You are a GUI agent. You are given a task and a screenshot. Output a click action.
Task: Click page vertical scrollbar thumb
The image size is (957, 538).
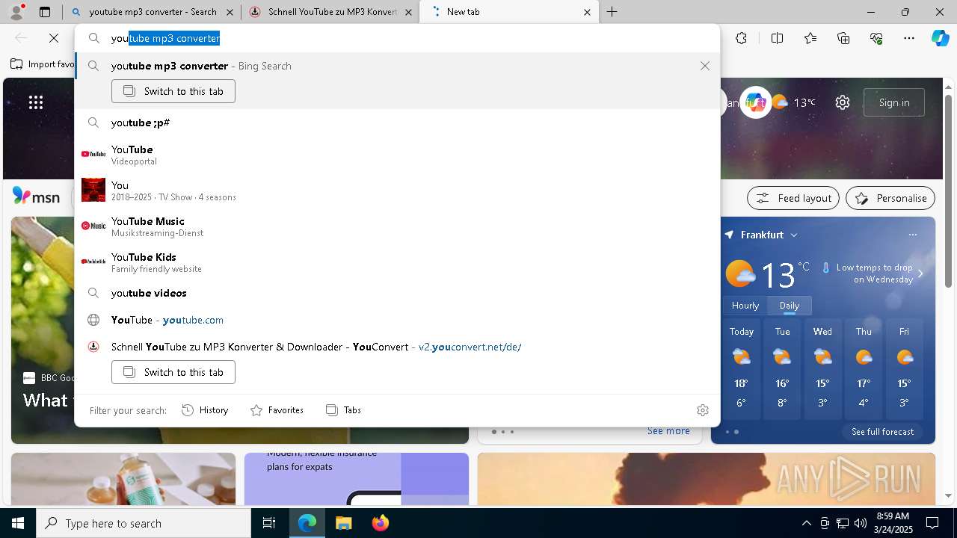pyautogui.click(x=948, y=191)
